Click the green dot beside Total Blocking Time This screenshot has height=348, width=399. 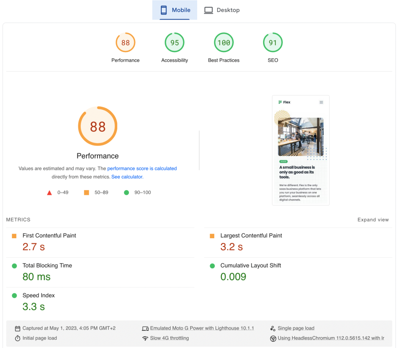[14, 266]
